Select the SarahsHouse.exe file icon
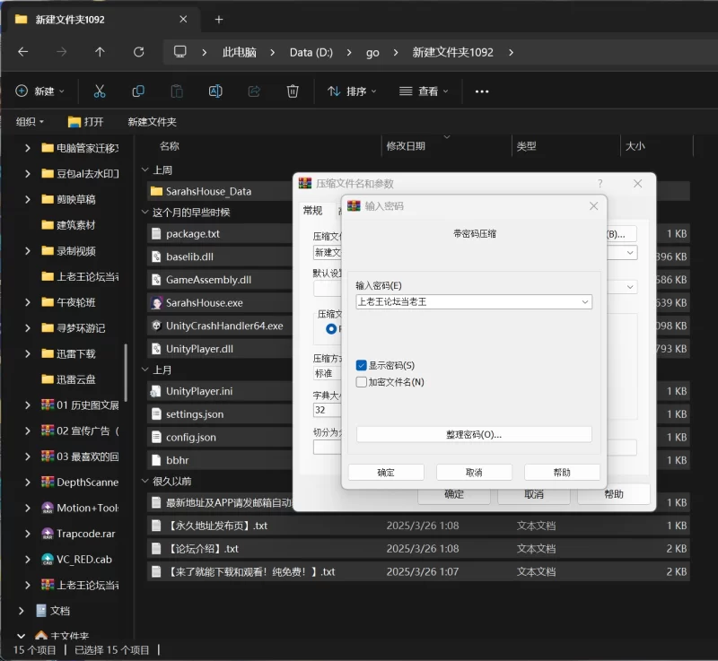Image resolution: width=718 pixels, height=661 pixels. click(x=156, y=302)
